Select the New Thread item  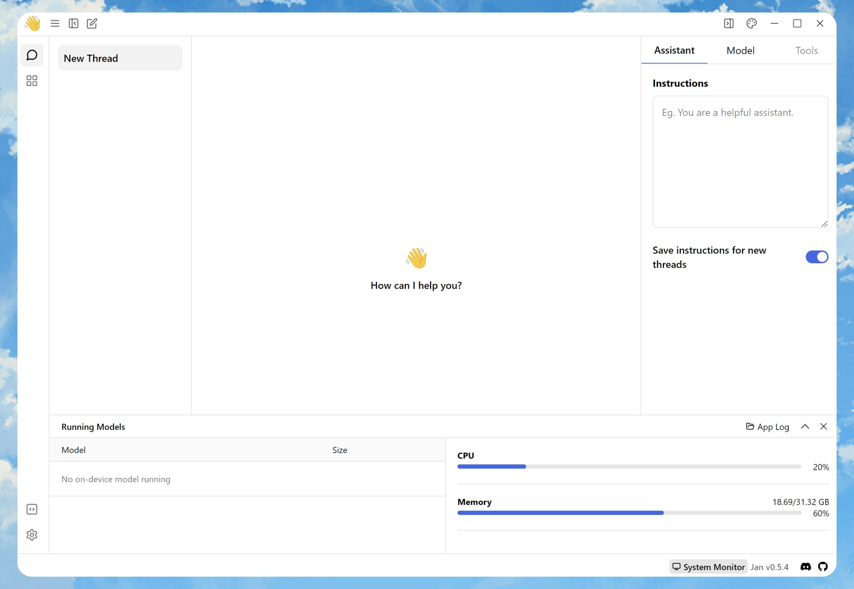120,58
